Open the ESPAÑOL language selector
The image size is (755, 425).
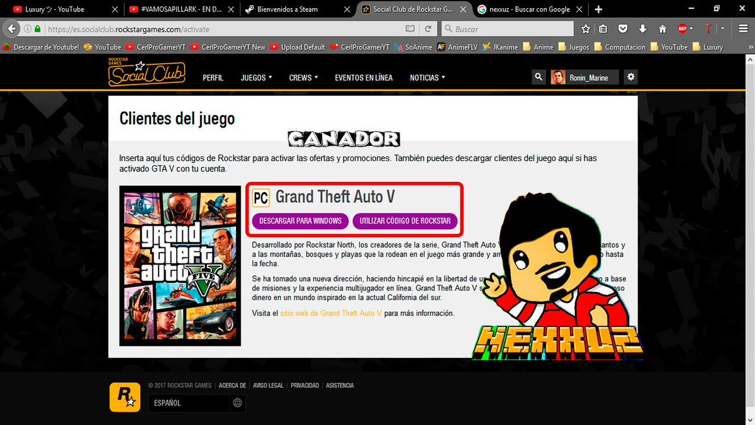pyautogui.click(x=197, y=403)
